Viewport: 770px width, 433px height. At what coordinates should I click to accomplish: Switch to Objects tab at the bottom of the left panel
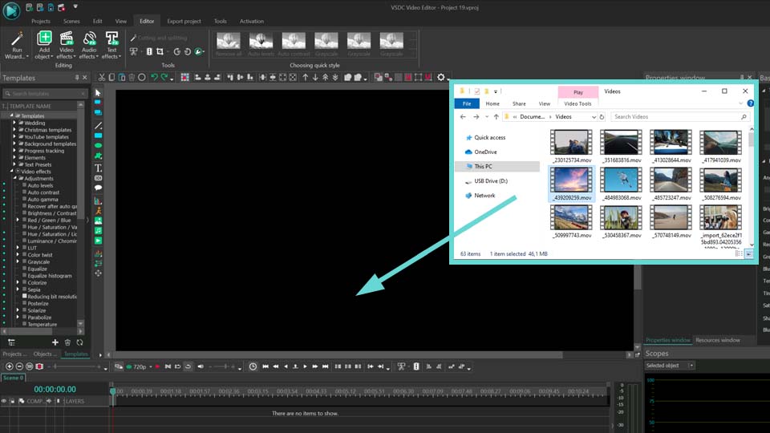pyautogui.click(x=45, y=354)
